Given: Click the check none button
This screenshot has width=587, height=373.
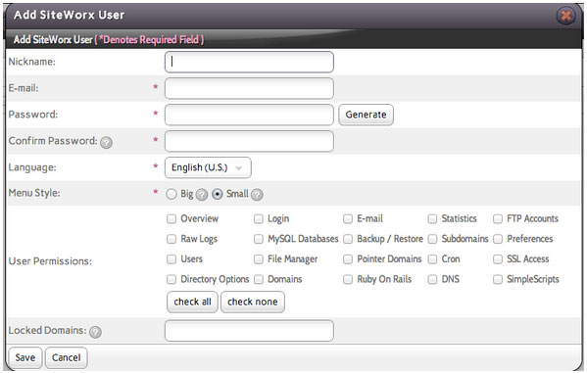Looking at the screenshot, I should click(x=253, y=302).
